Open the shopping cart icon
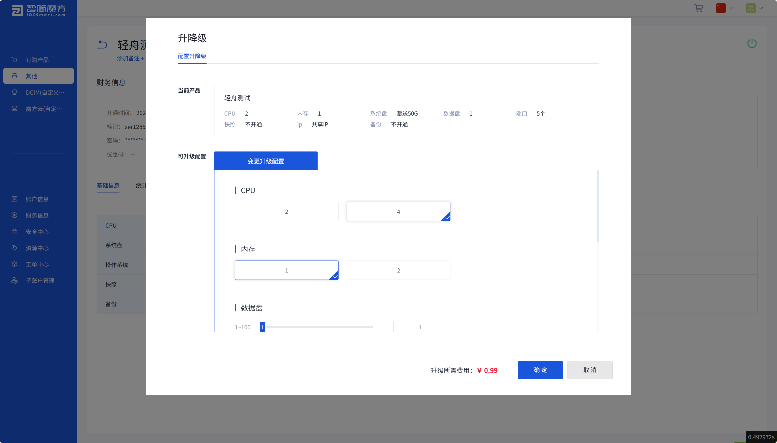777x443 pixels. [698, 8]
